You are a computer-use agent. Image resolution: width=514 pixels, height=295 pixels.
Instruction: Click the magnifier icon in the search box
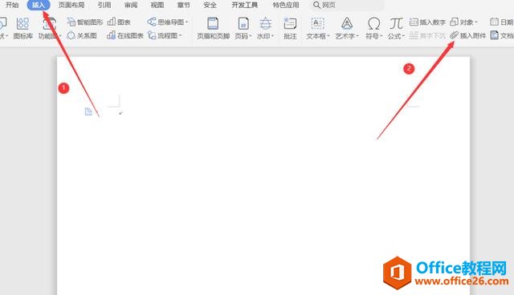coord(316,5)
